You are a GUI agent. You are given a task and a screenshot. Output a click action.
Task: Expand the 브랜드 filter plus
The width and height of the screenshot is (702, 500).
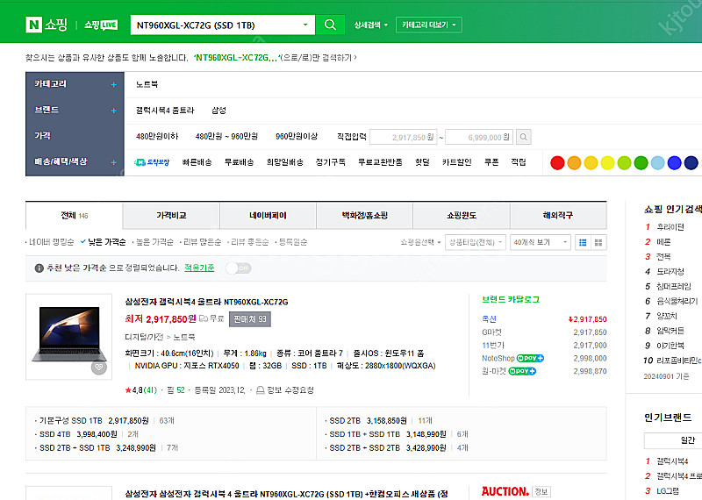click(x=114, y=111)
